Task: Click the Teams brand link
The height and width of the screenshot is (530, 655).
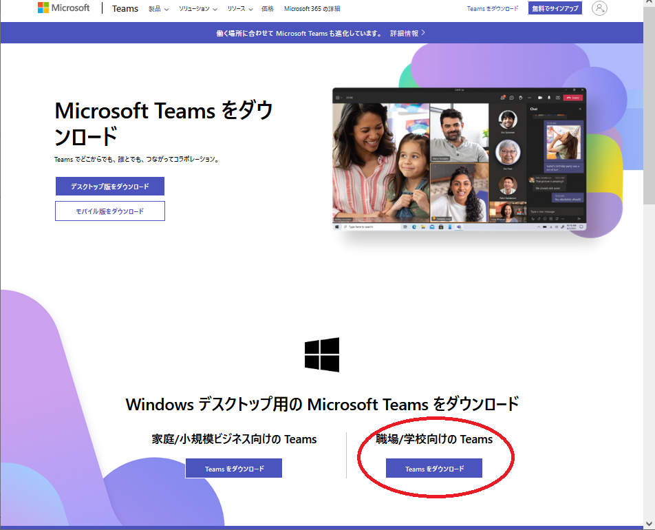Action: point(125,9)
